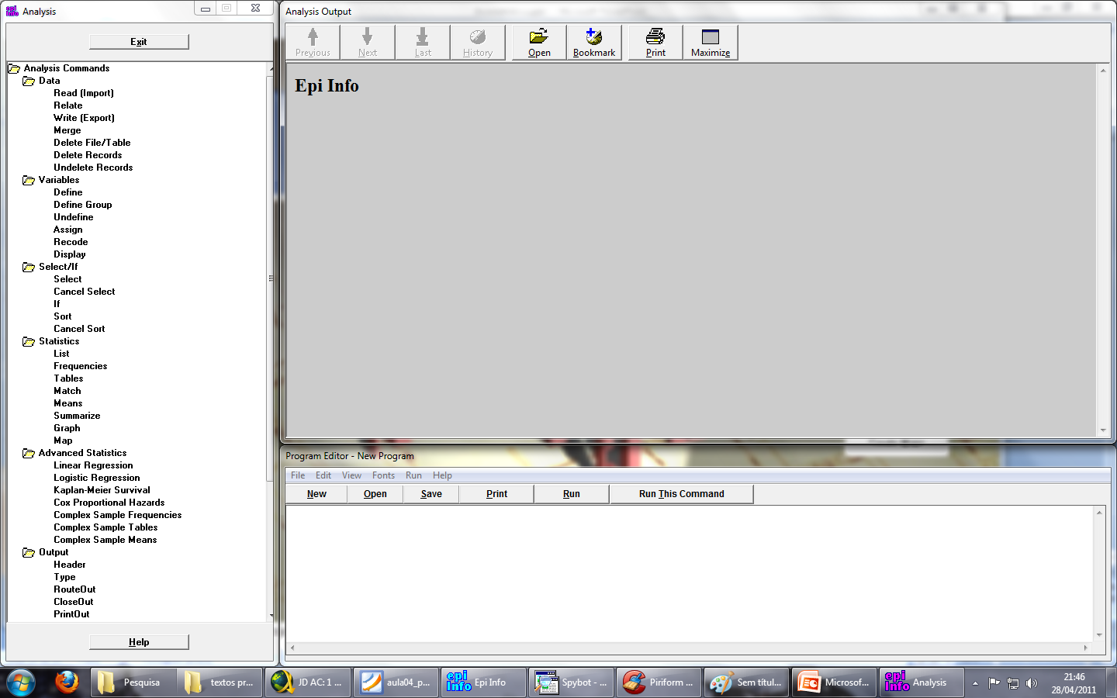The image size is (1117, 698).
Task: Select the Graph command
Action: [x=67, y=428]
